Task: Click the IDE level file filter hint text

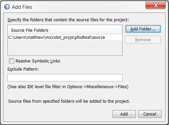Action: [x=68, y=87]
